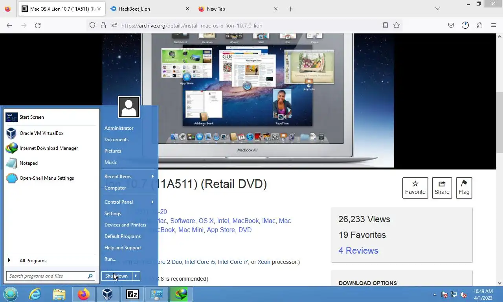
Task: Click the Xeon link
Action: click(x=264, y=262)
